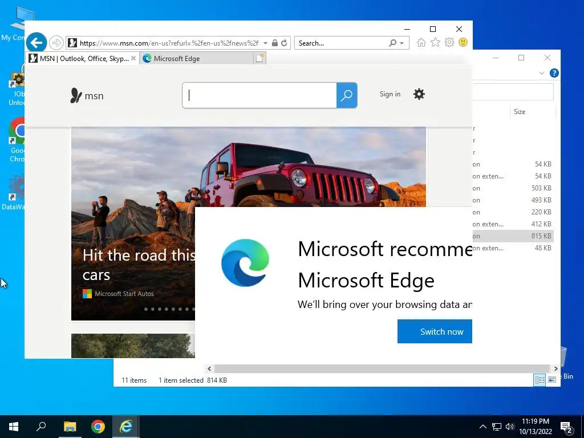Image resolution: width=584 pixels, height=438 pixels.
Task: Click the Switch now button
Action: pos(435,331)
